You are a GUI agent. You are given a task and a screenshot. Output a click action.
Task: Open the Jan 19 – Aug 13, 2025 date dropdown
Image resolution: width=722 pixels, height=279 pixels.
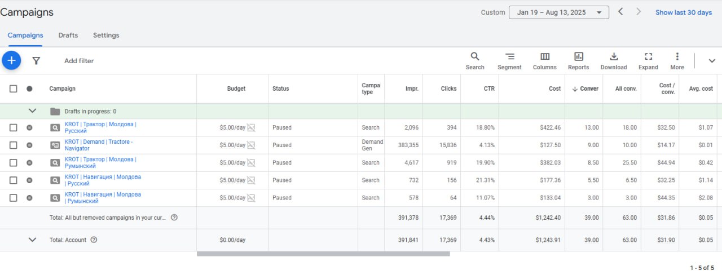[558, 12]
